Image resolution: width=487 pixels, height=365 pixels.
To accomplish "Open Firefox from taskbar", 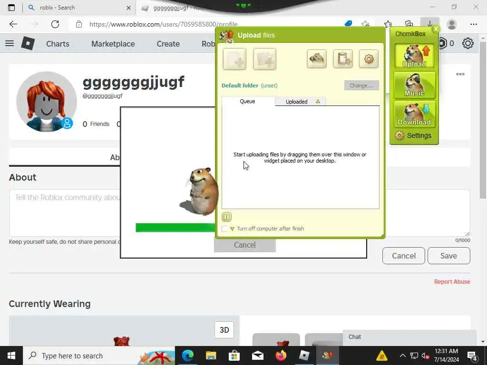I will [x=281, y=355].
